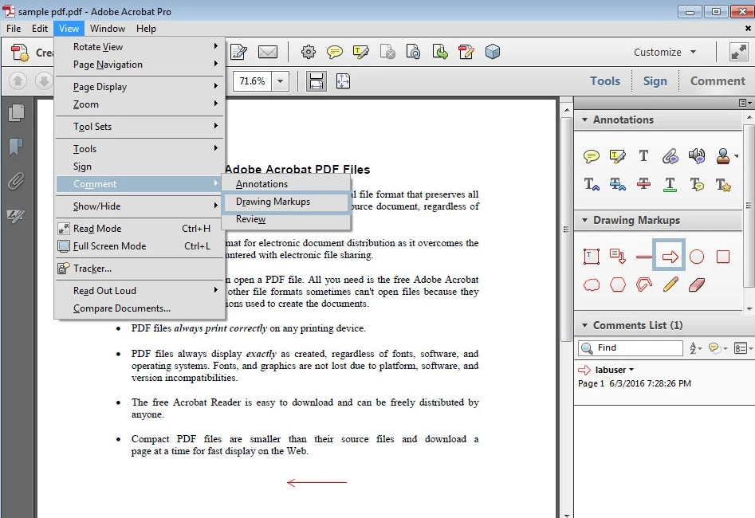Viewport: 755px width, 518px height.
Task: Click the gear settings toolbar icon
Action: [x=309, y=52]
